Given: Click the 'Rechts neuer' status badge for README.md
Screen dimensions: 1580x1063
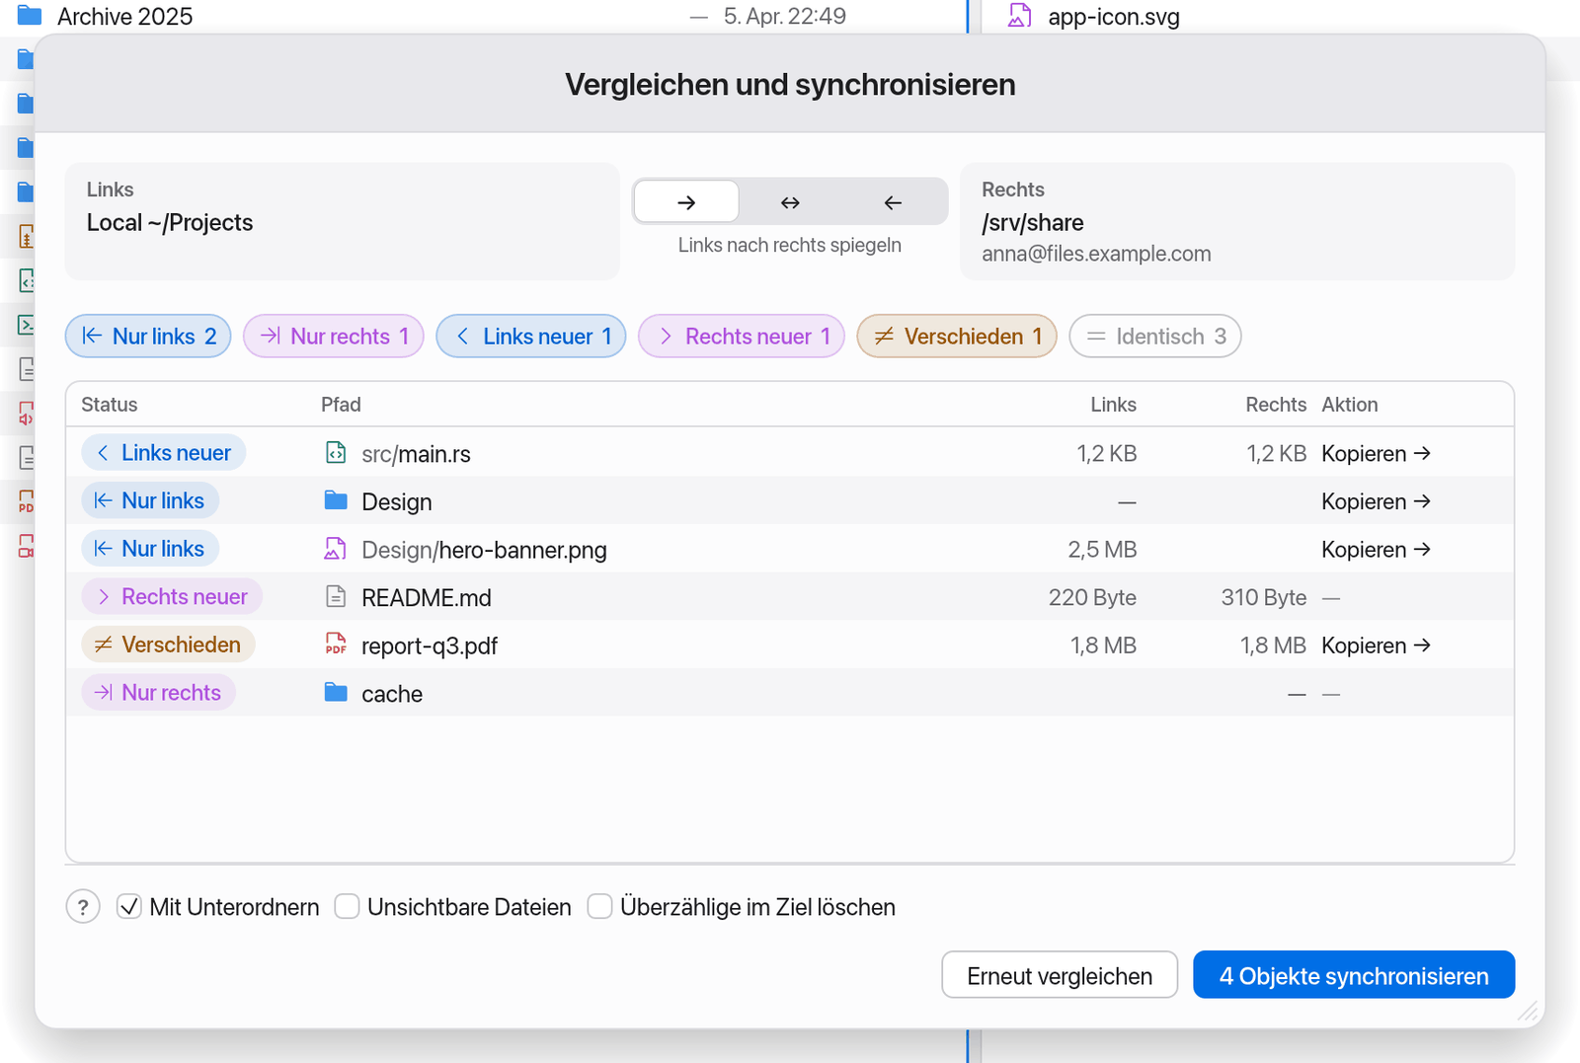Looking at the screenshot, I should pos(172,597).
